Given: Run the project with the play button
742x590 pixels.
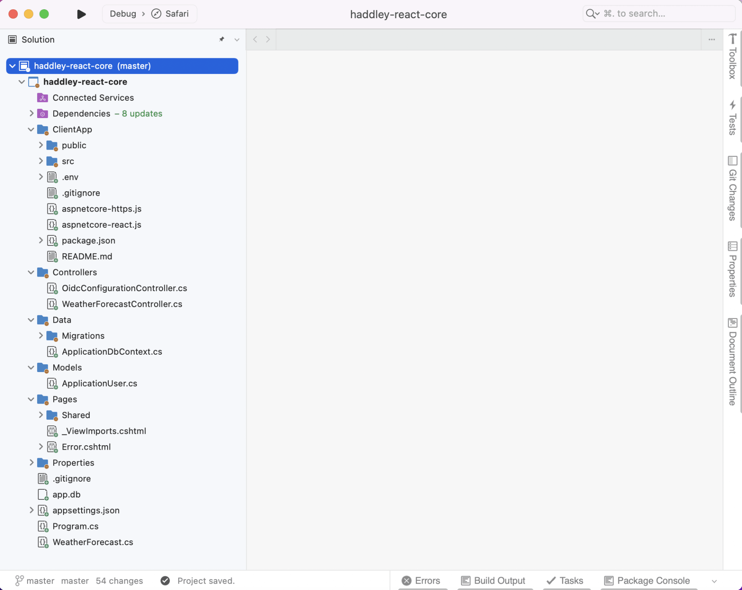Looking at the screenshot, I should [x=81, y=14].
